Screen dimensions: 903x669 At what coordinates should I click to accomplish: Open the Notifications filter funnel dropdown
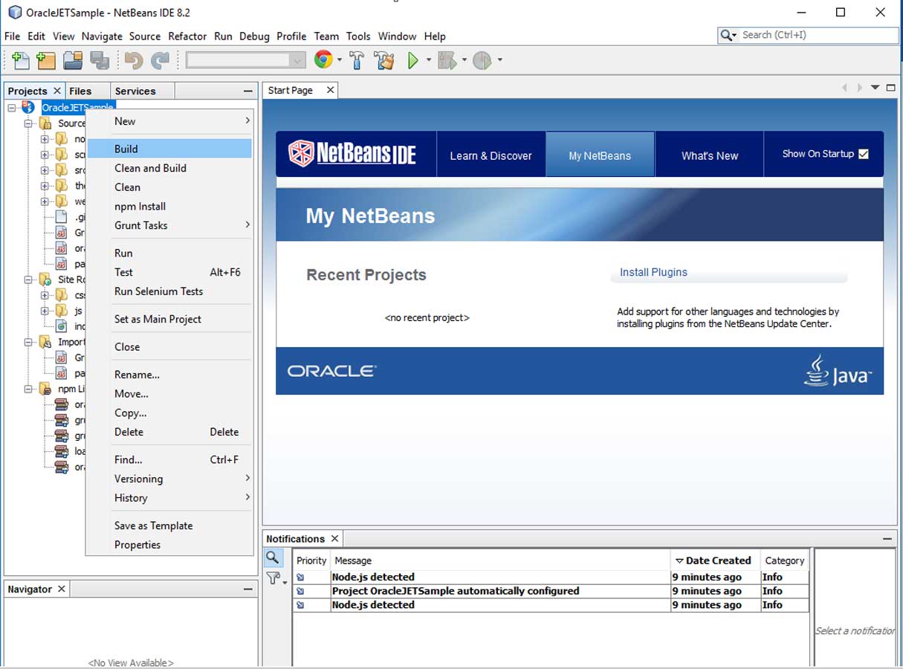(x=276, y=578)
